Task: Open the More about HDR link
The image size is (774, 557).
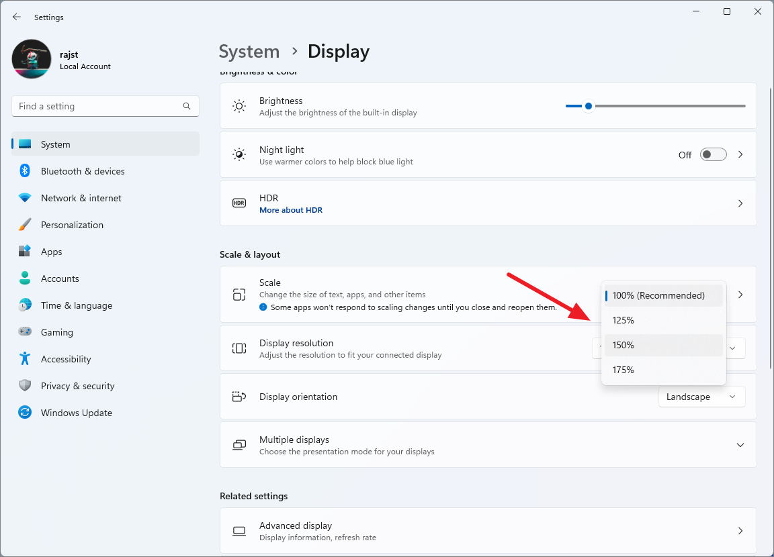Action: click(x=291, y=210)
